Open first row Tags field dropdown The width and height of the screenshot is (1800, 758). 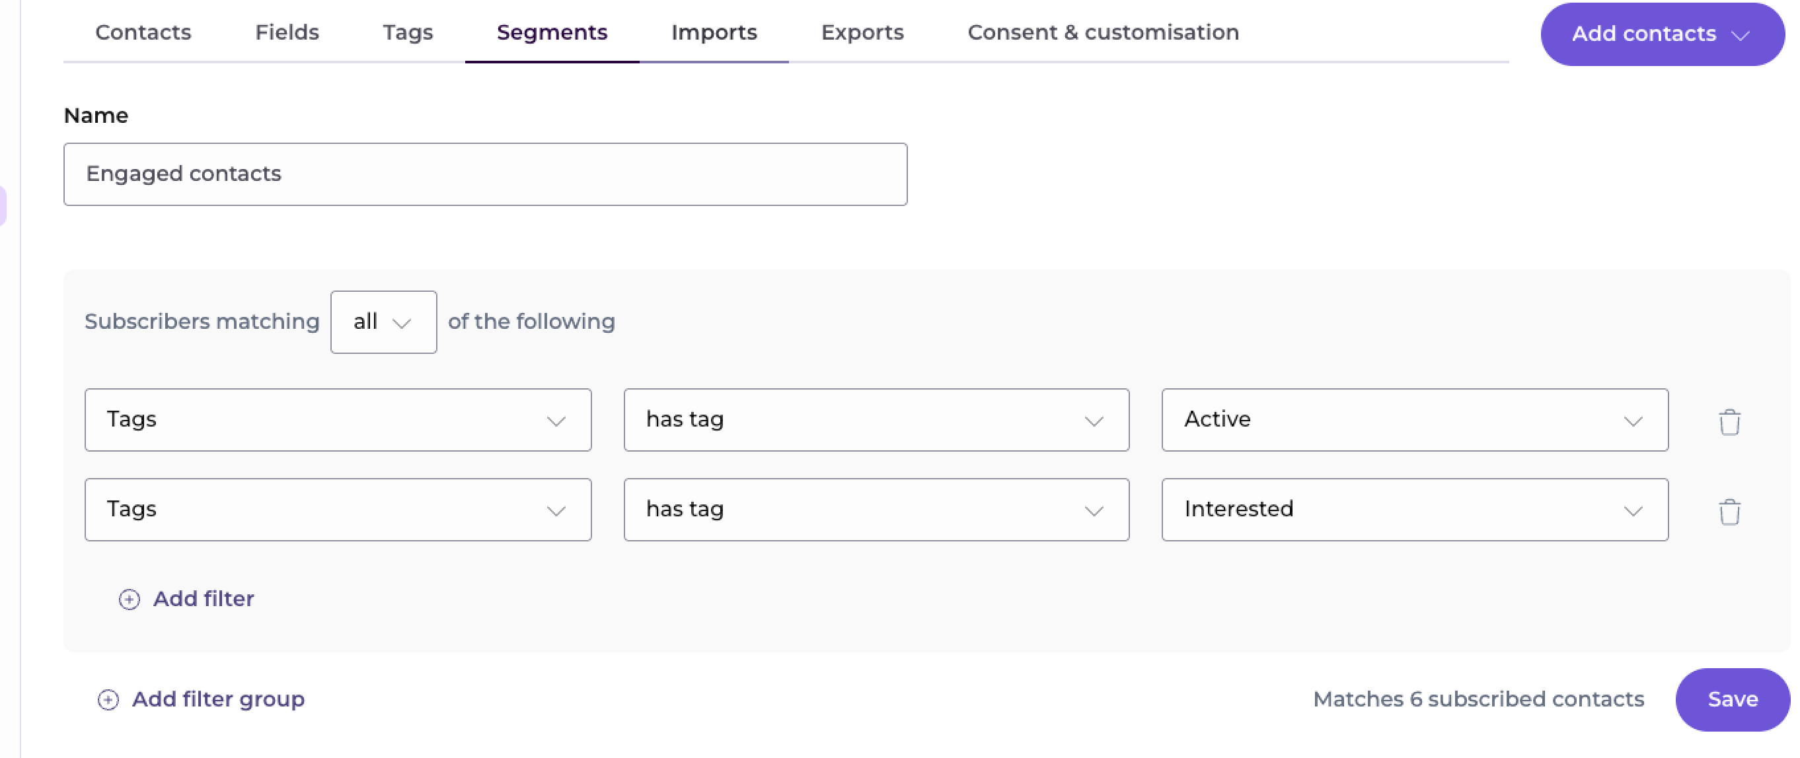[x=338, y=419]
